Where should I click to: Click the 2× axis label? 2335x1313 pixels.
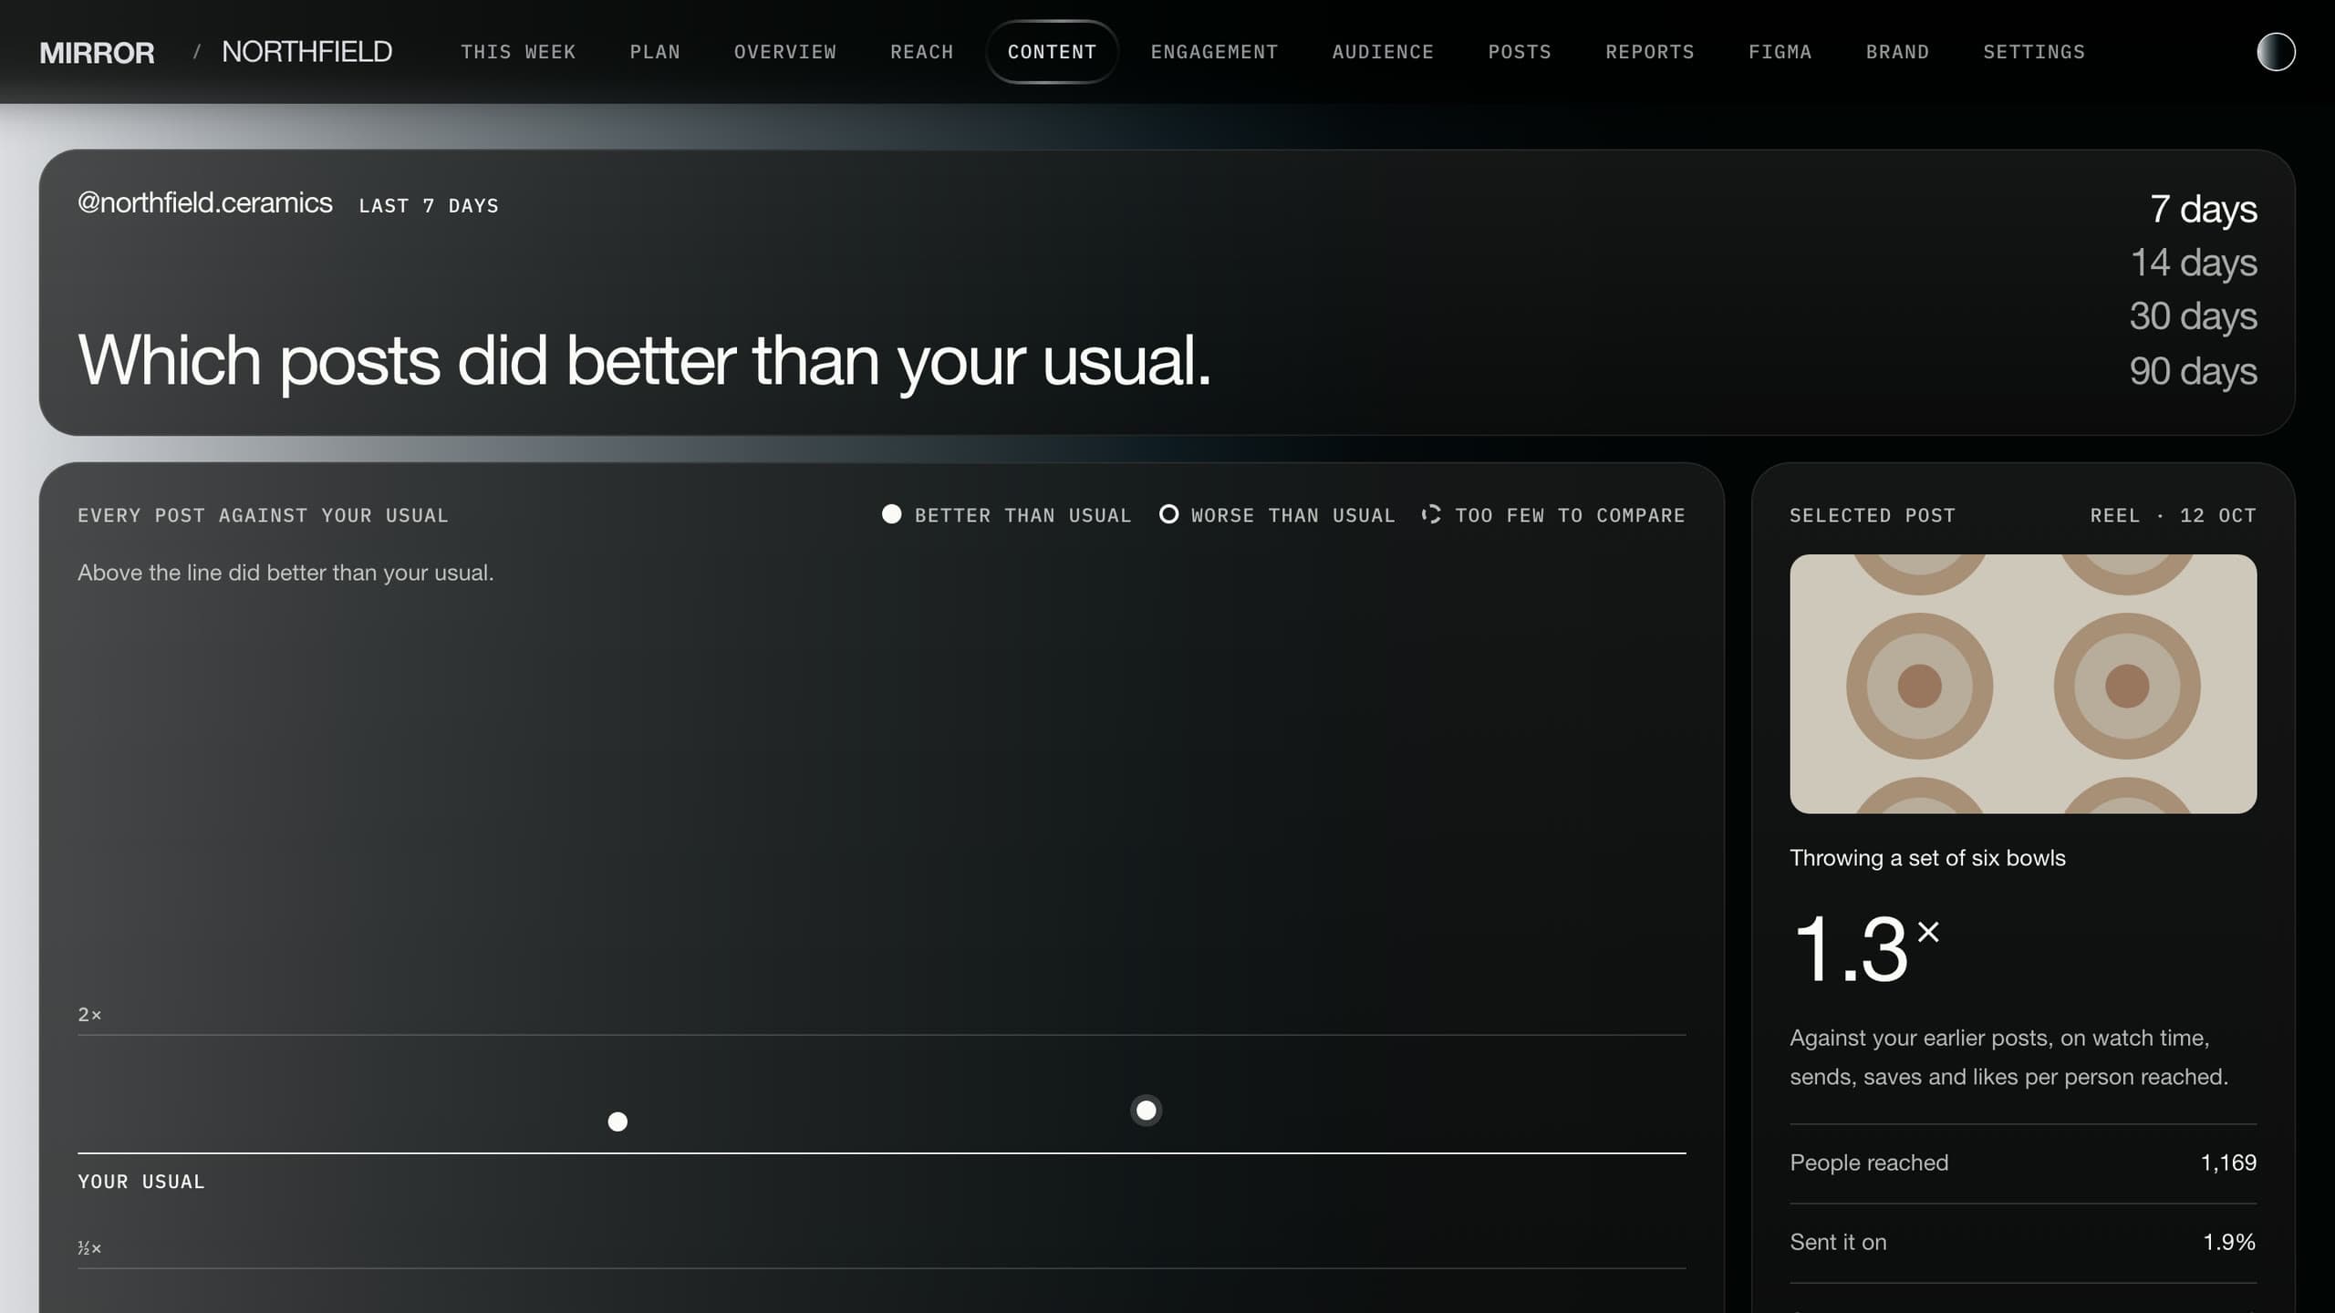point(89,1015)
